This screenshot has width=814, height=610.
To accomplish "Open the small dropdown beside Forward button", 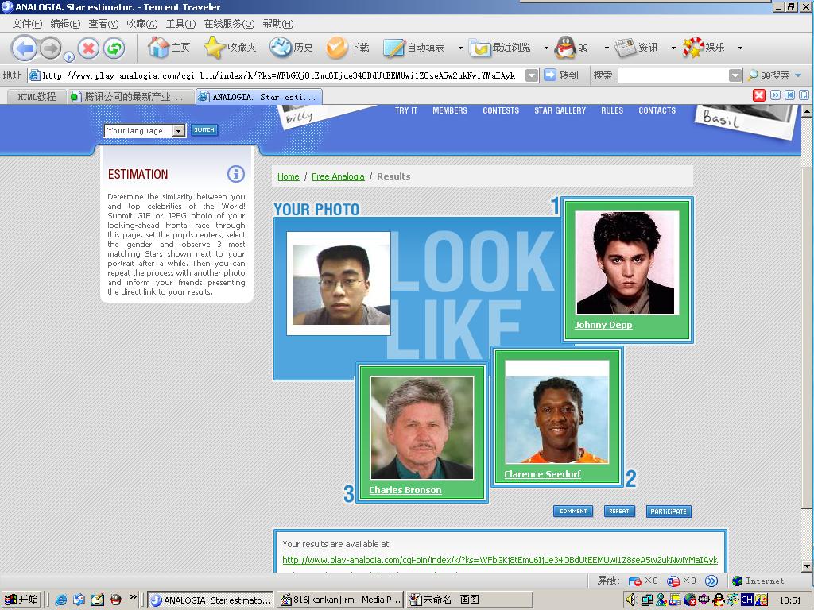I will 68,57.
